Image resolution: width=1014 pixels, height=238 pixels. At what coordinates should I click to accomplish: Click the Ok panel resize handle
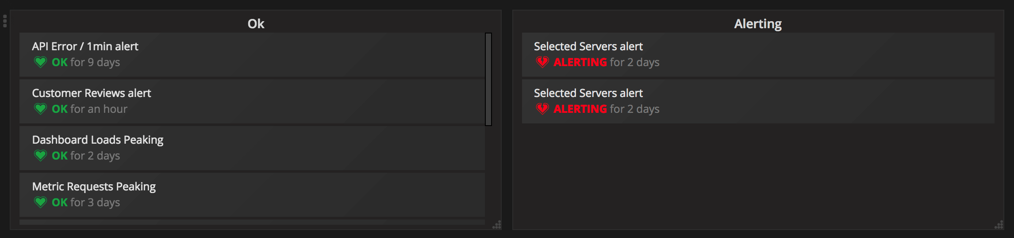point(497,225)
